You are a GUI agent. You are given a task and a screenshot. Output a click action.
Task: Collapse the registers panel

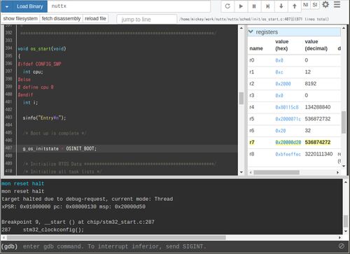pyautogui.click(x=251, y=31)
